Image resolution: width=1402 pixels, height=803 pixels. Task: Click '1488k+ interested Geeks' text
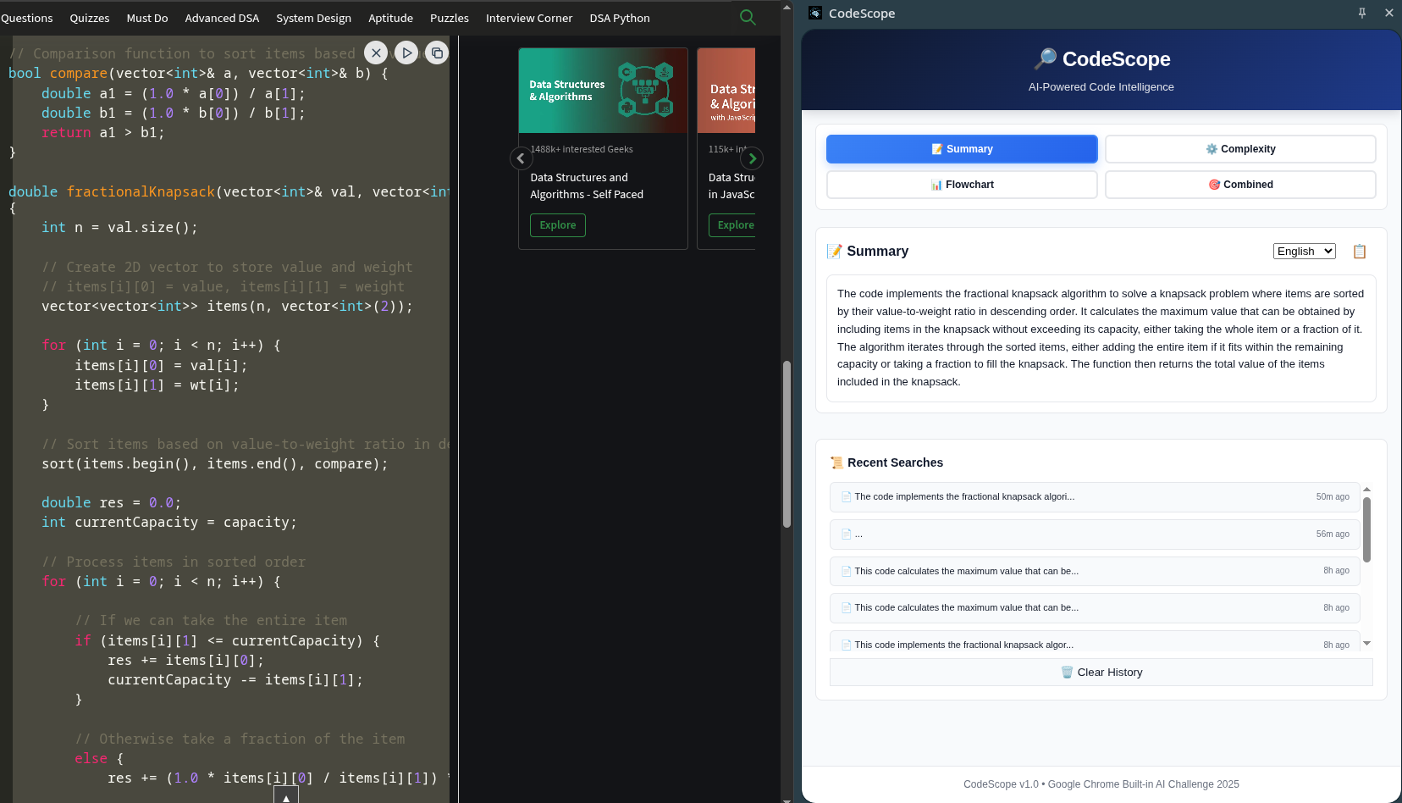582,149
